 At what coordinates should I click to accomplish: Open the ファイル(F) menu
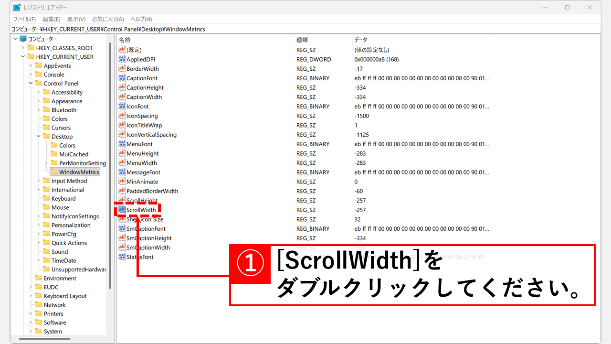(x=24, y=19)
